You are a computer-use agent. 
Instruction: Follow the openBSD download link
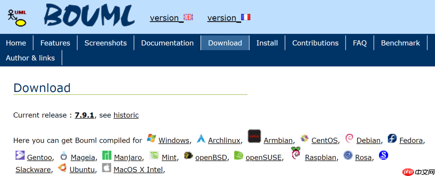coord(211,158)
